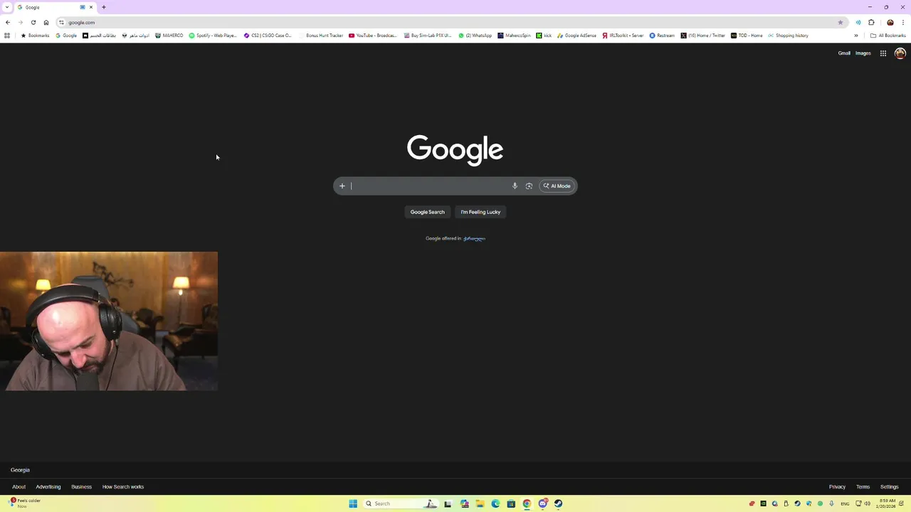Viewport: 911px width, 512px height.
Task: Open the Privacy footer link
Action: [x=837, y=487]
